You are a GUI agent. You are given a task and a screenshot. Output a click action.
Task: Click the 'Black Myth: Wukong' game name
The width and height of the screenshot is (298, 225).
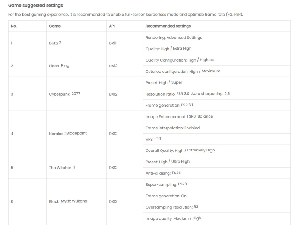pos(68,201)
